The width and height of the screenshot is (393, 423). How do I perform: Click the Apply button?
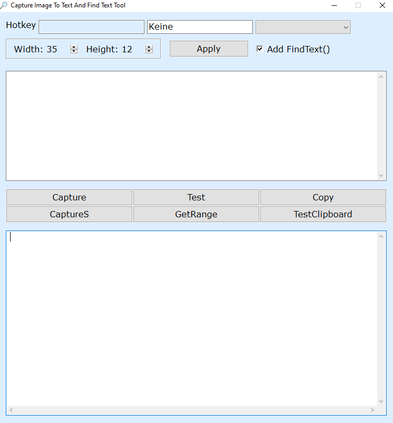click(x=208, y=49)
